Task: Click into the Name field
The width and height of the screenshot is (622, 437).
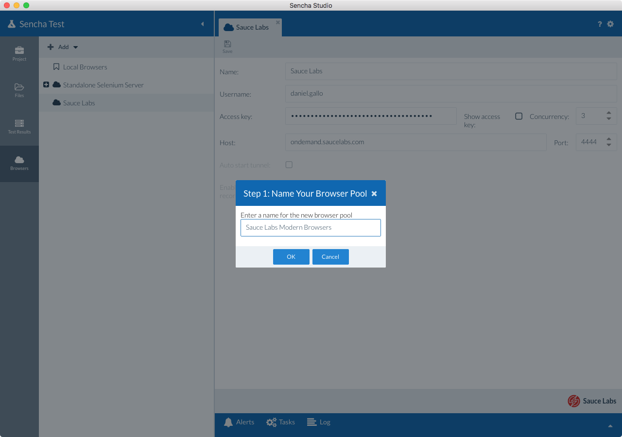Action: point(451,71)
